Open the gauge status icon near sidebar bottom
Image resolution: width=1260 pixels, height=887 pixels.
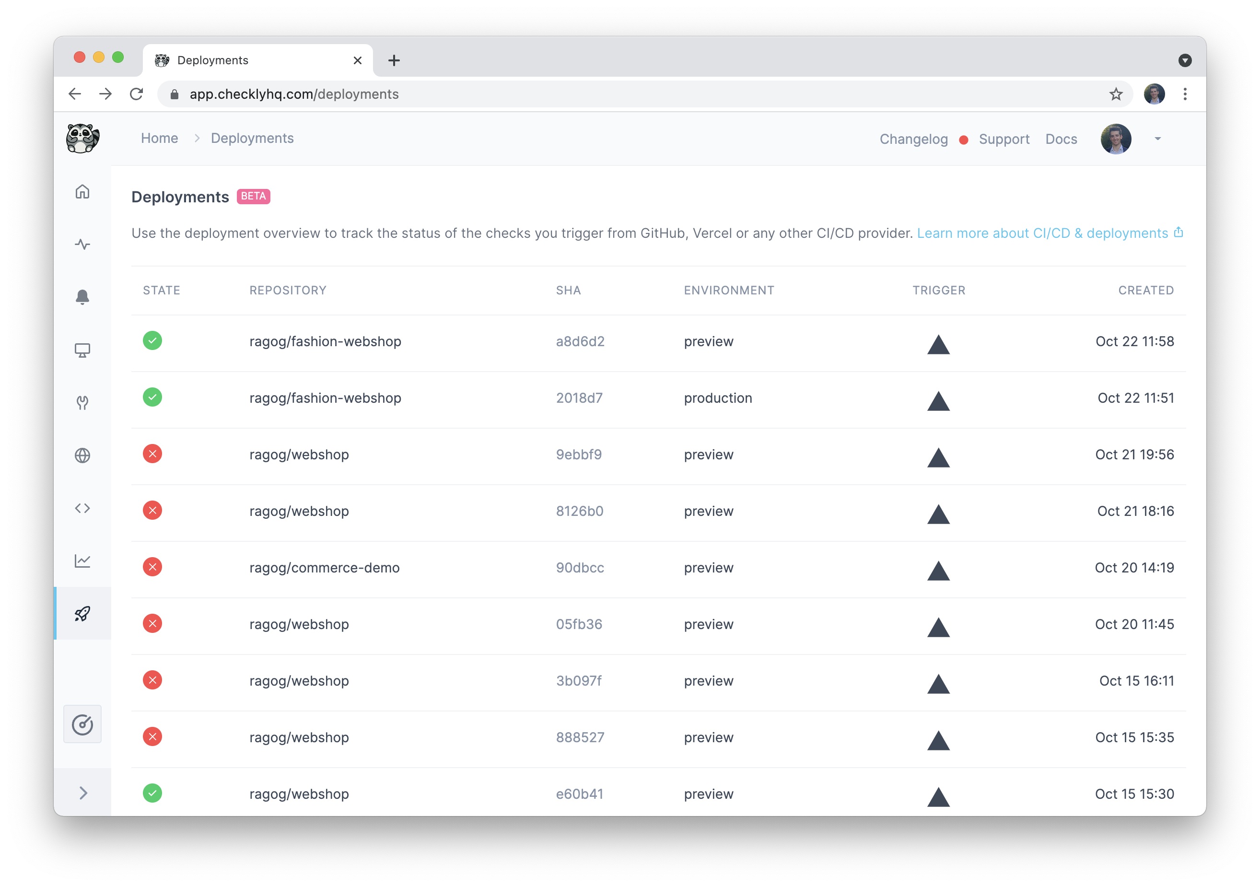click(82, 724)
